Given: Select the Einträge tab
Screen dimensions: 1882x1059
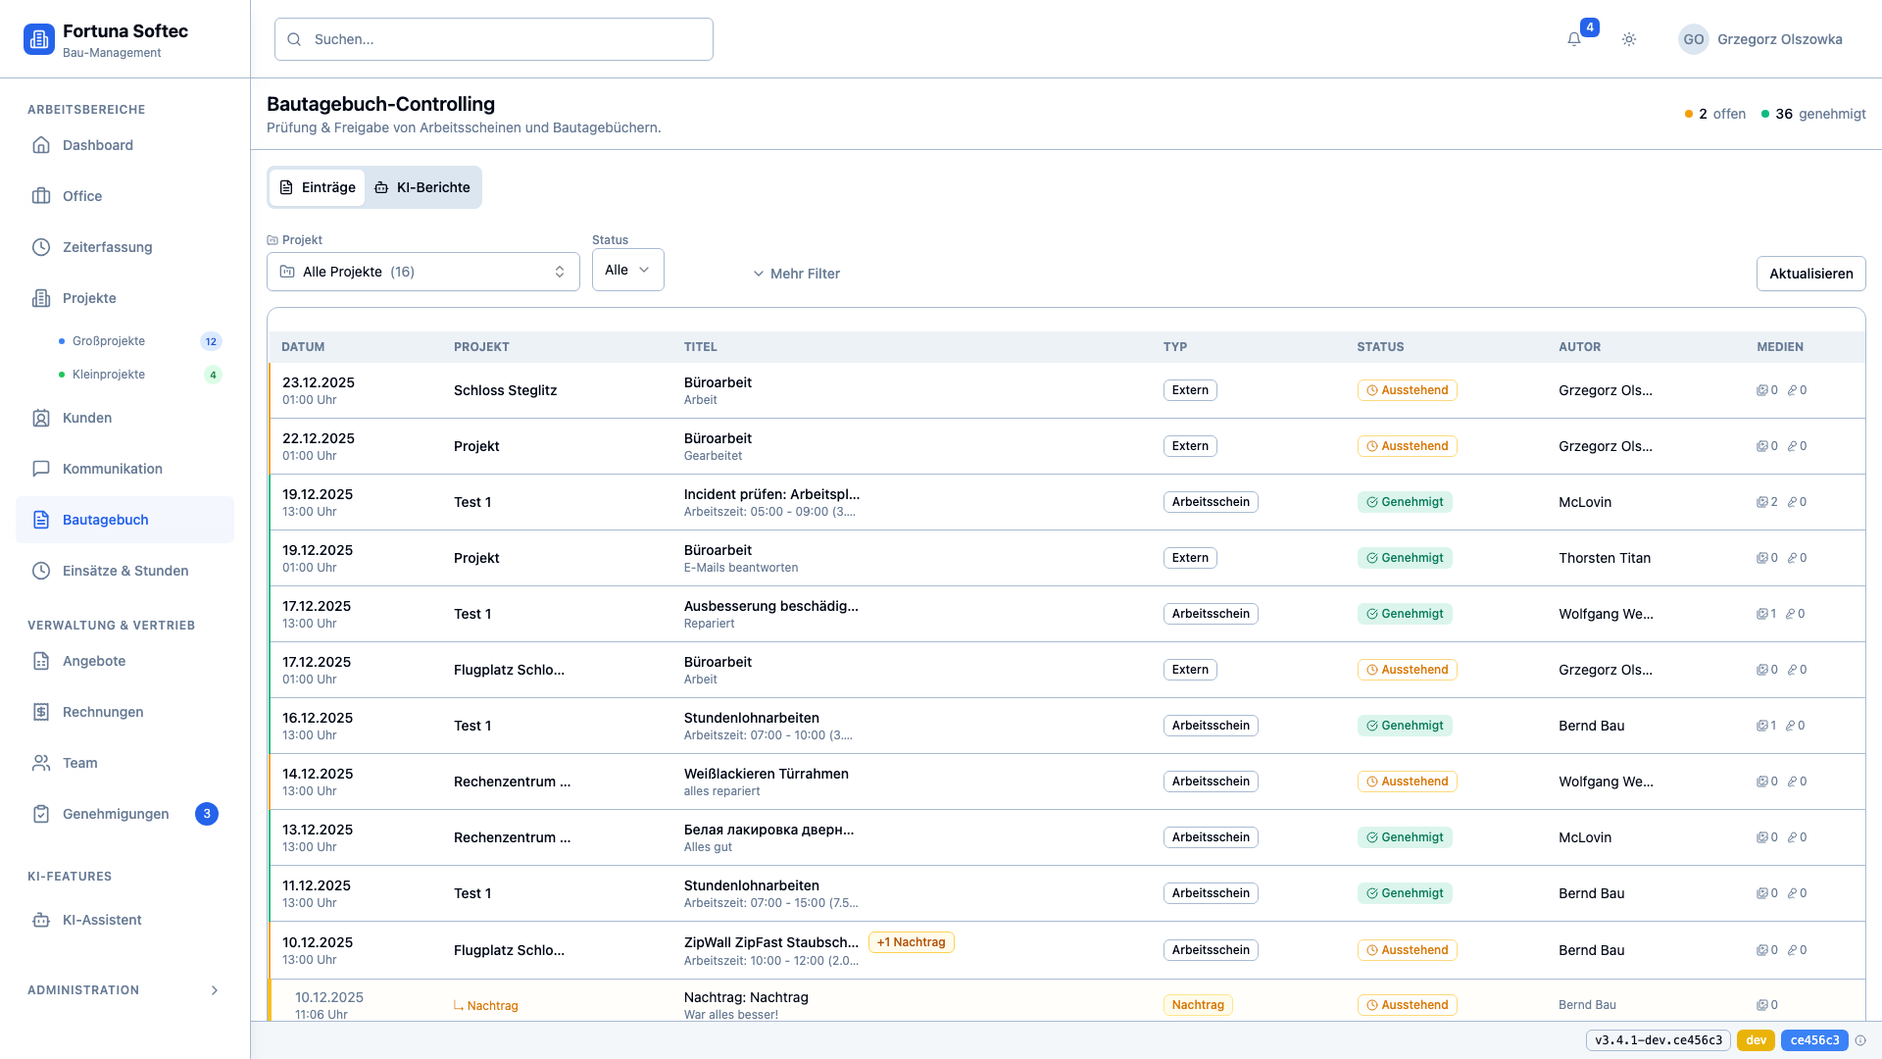Looking at the screenshot, I should click(x=317, y=187).
